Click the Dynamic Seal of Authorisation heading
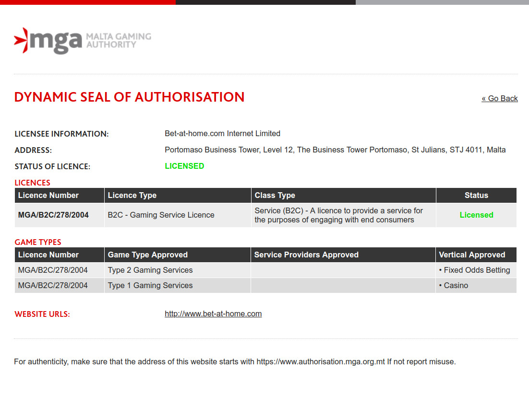The width and height of the screenshot is (529, 395). pos(130,97)
